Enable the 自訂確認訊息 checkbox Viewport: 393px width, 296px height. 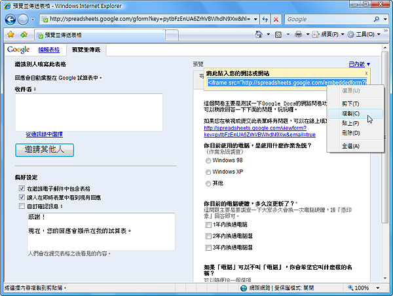click(x=22, y=206)
